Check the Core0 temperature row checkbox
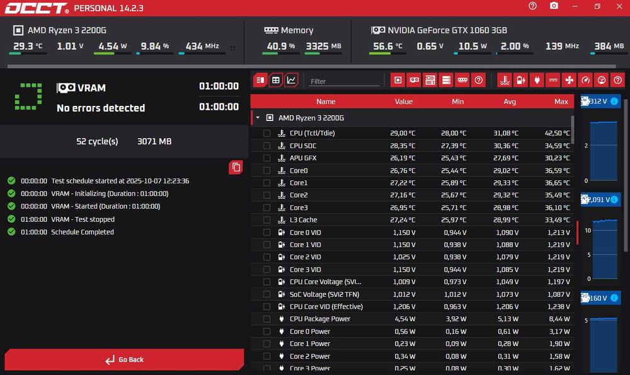 [266, 170]
